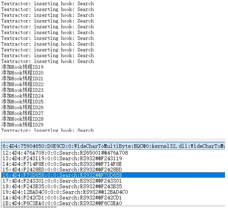228x208 pixels.
Task: Pick hook 1A with RS932#@F242CD1
Action: pyautogui.click(x=113, y=198)
